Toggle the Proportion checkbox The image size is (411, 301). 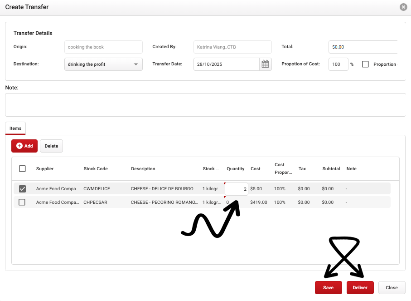[x=365, y=64]
